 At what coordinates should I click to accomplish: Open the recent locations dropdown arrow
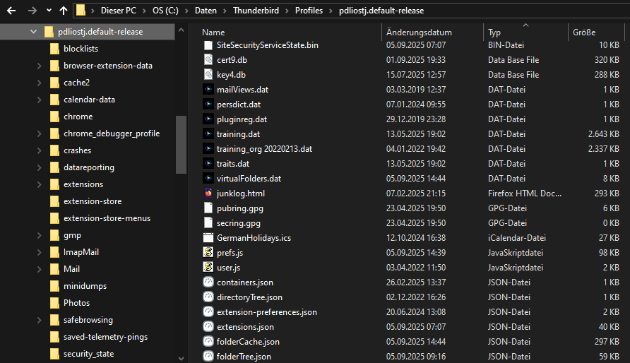(x=48, y=11)
